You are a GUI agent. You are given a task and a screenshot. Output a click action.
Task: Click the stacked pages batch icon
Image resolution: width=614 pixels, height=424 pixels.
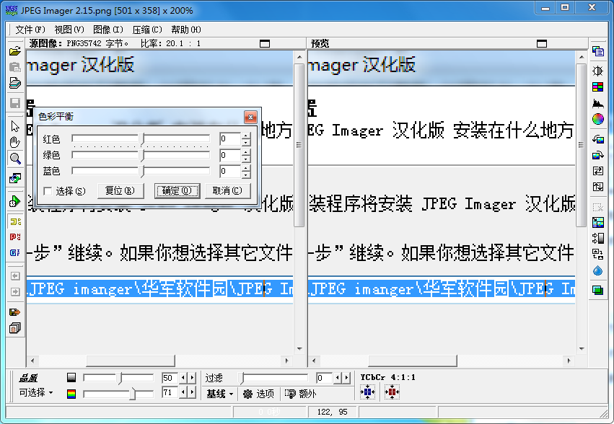tap(15, 327)
